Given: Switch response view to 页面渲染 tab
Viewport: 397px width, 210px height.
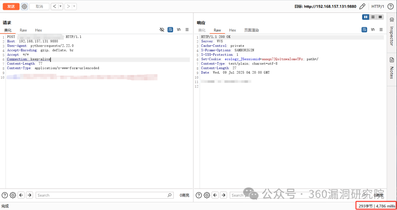Looking at the screenshot, I should click(251, 30).
